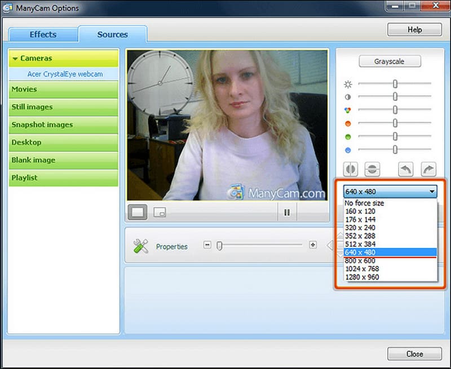Select the 800 x 600 resolution
Image resolution: width=451 pixels, height=369 pixels.
click(x=364, y=261)
